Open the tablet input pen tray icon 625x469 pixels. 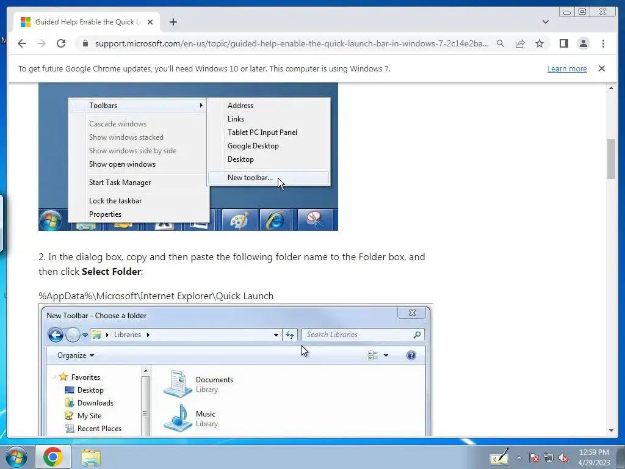click(x=499, y=457)
